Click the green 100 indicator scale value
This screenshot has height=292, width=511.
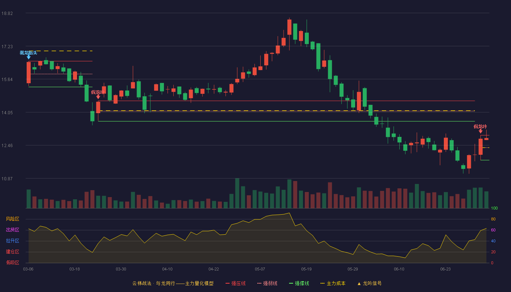pos(494,208)
